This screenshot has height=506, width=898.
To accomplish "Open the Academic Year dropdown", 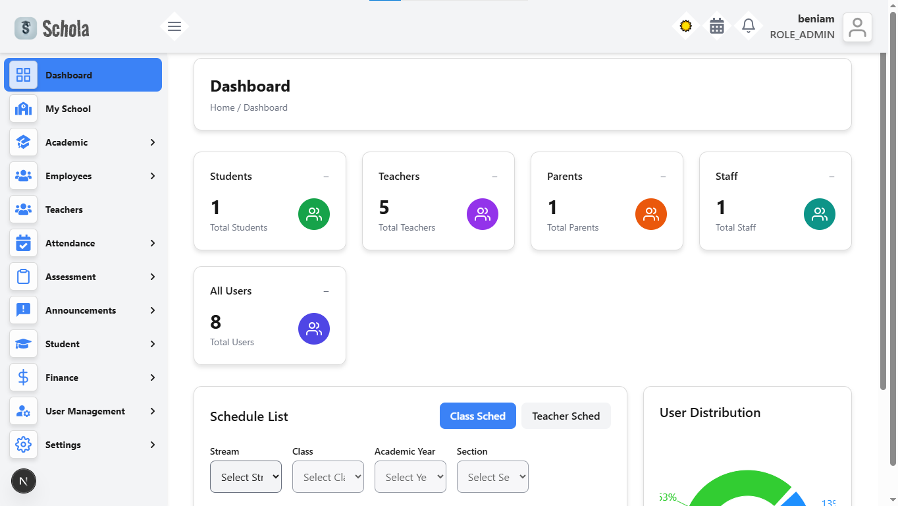I will point(410,477).
